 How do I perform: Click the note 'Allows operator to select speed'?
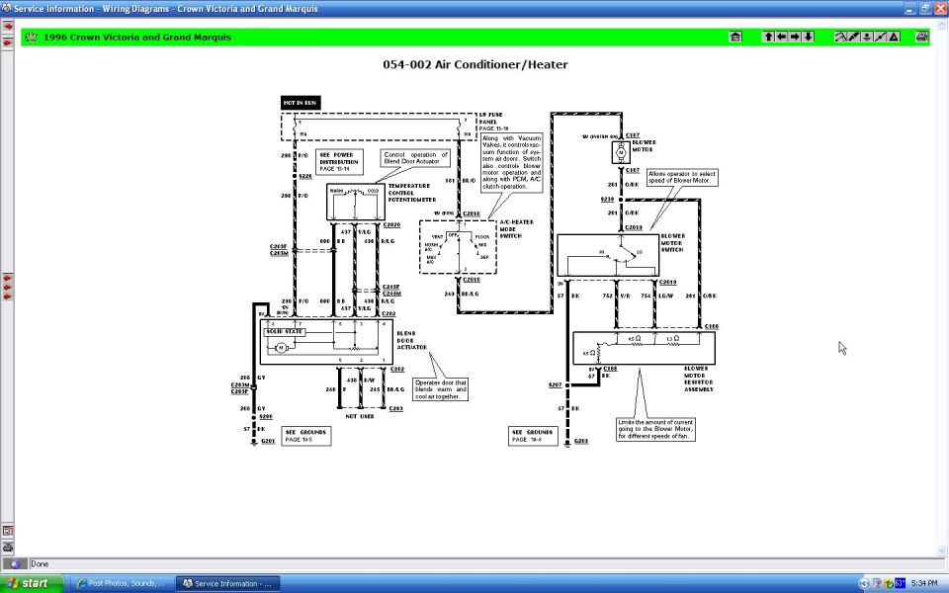pos(682,177)
